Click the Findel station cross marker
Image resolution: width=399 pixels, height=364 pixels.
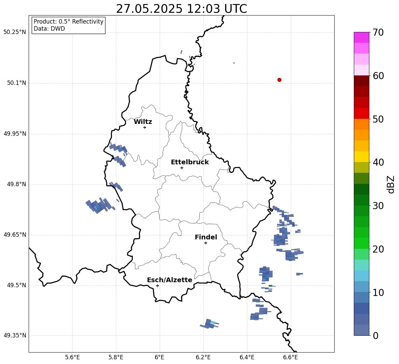(206, 243)
